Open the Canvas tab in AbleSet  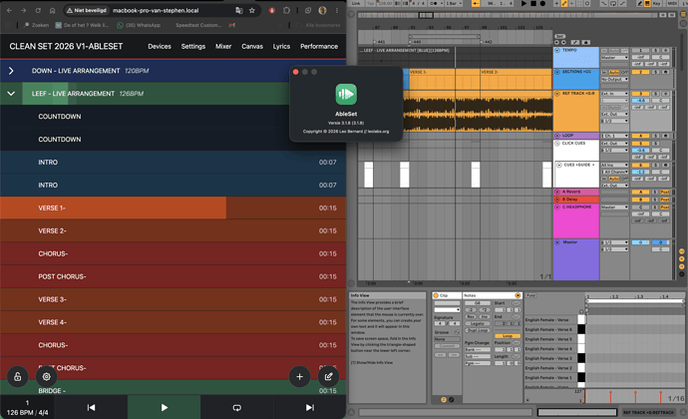pos(252,46)
